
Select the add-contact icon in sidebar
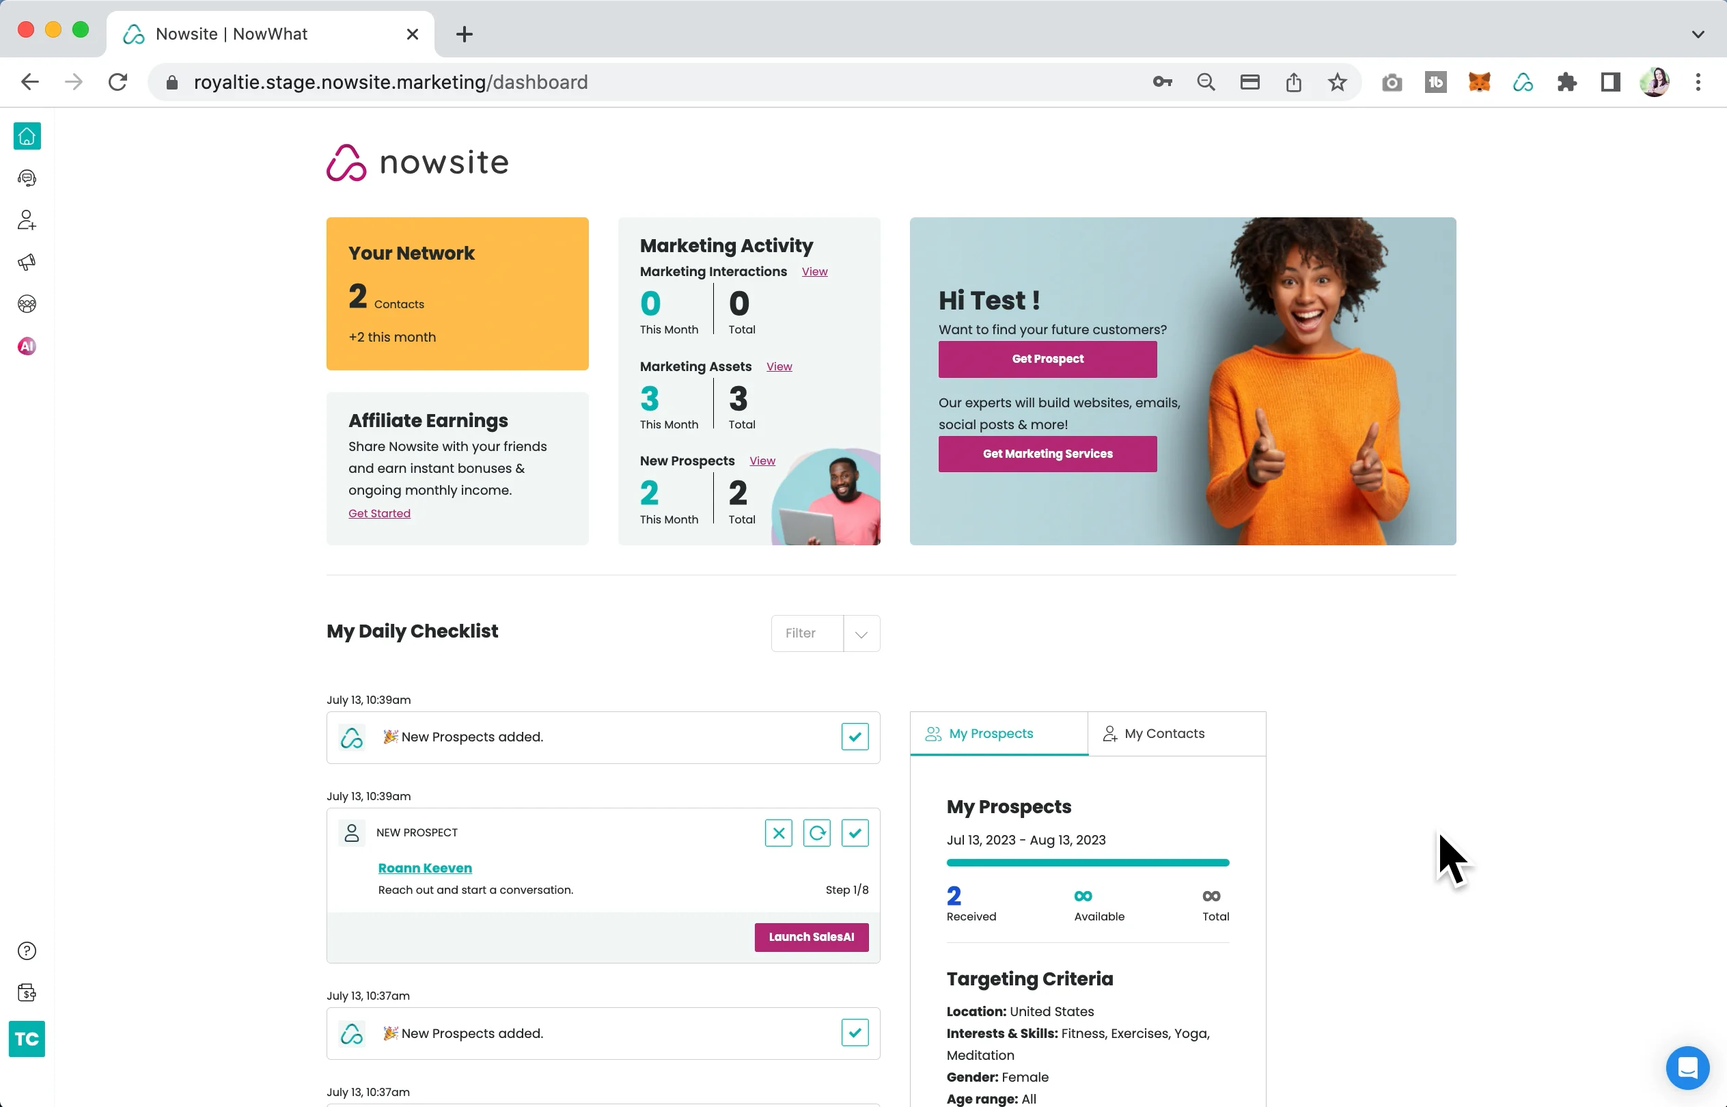coord(27,220)
